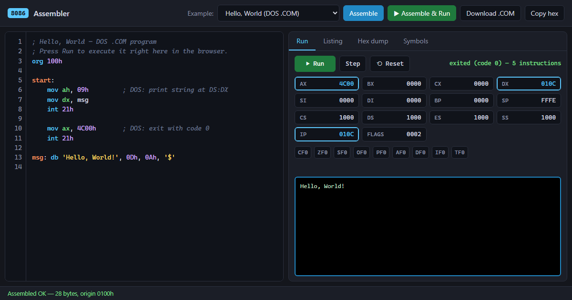Click the CF0 carry flag chip

(x=303, y=152)
